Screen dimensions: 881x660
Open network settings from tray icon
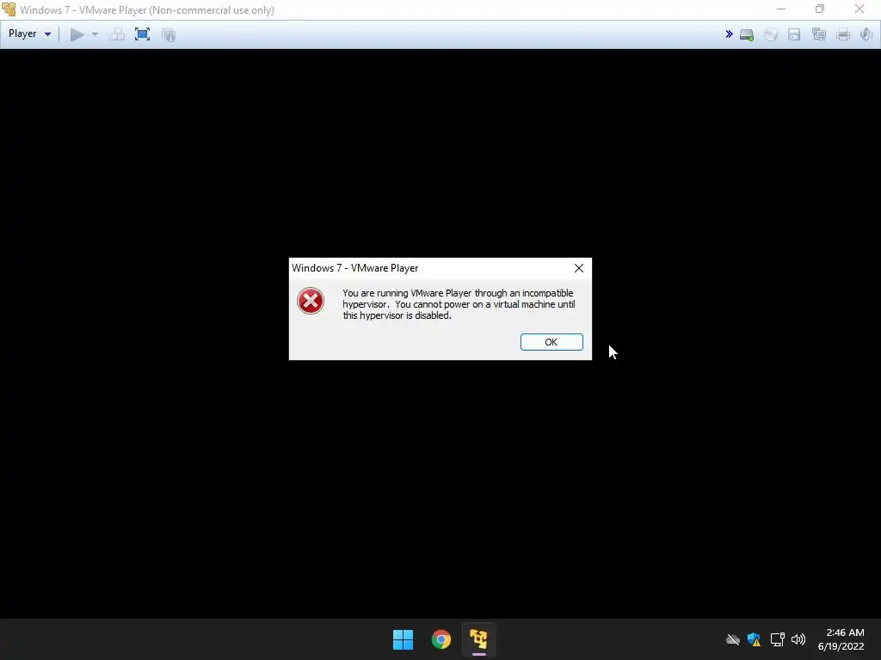(777, 639)
